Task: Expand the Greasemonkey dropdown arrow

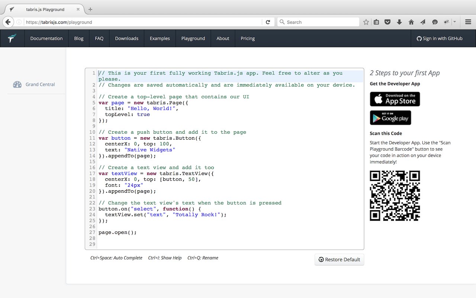Action: tap(454, 22)
